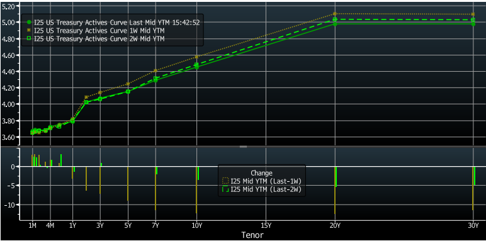Viewport: 486px width, 241px height.
Task: Click the 10Y tenor label
Action: [x=196, y=225]
